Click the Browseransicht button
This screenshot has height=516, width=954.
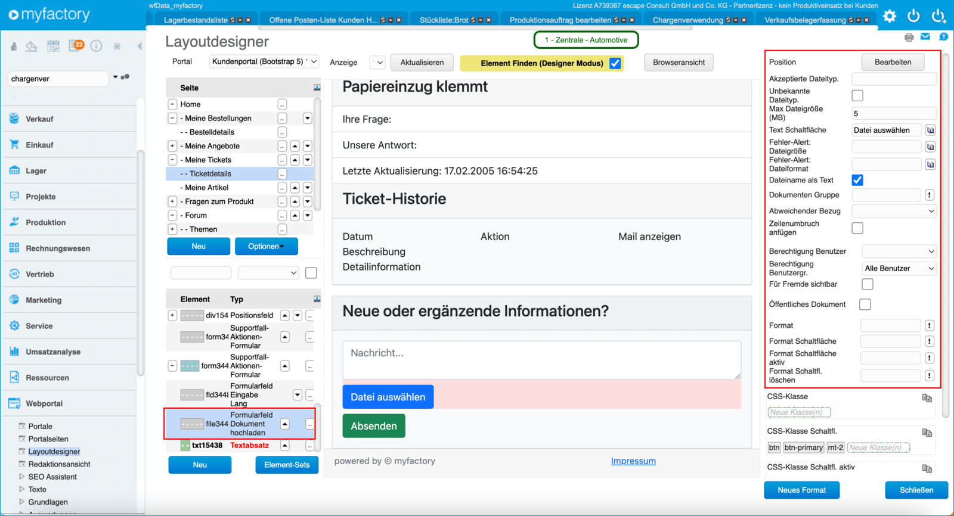coord(678,63)
